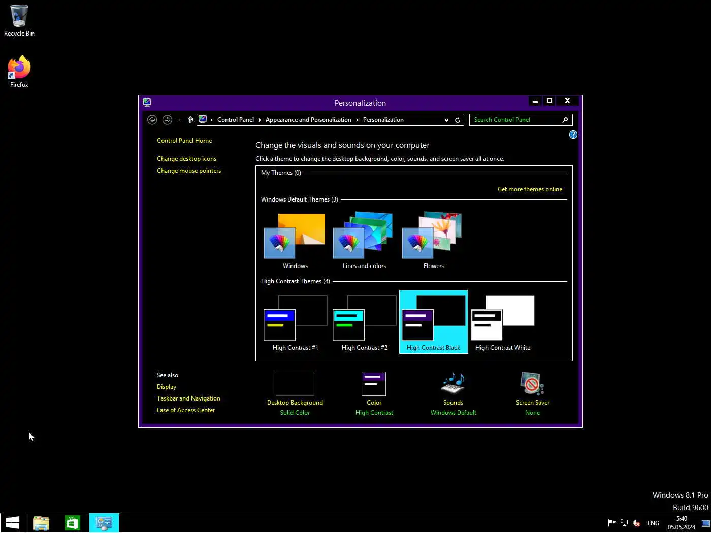The width and height of the screenshot is (711, 533).
Task: Open the Recycle Bin desktop icon
Action: point(19,20)
